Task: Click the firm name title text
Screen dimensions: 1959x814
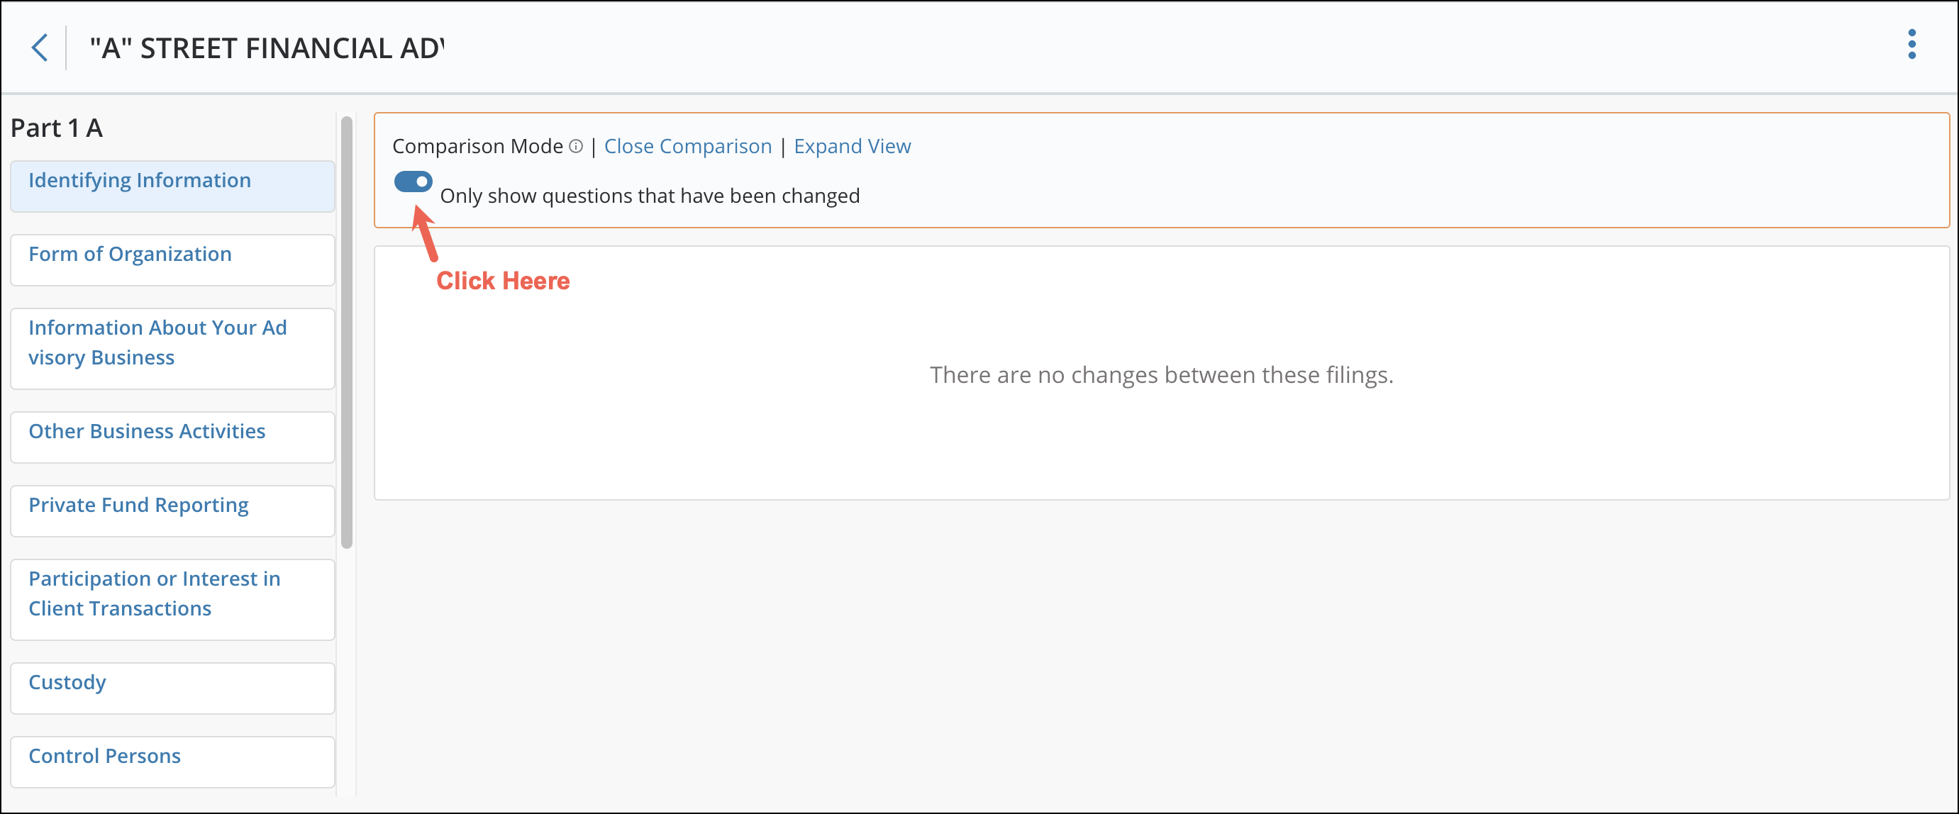Action: pyautogui.click(x=266, y=48)
